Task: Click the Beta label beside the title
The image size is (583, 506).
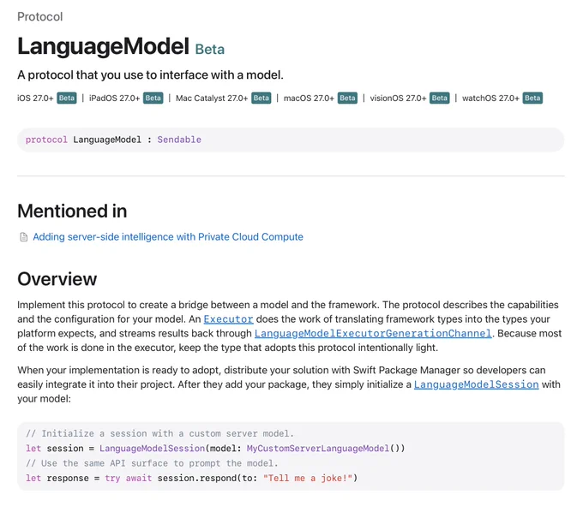Action: tap(210, 50)
